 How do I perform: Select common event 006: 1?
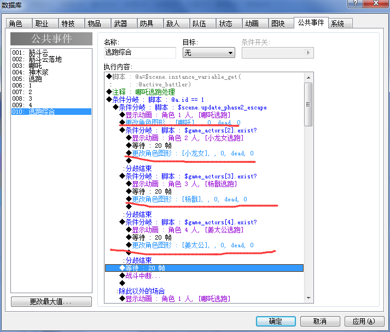click(x=51, y=85)
